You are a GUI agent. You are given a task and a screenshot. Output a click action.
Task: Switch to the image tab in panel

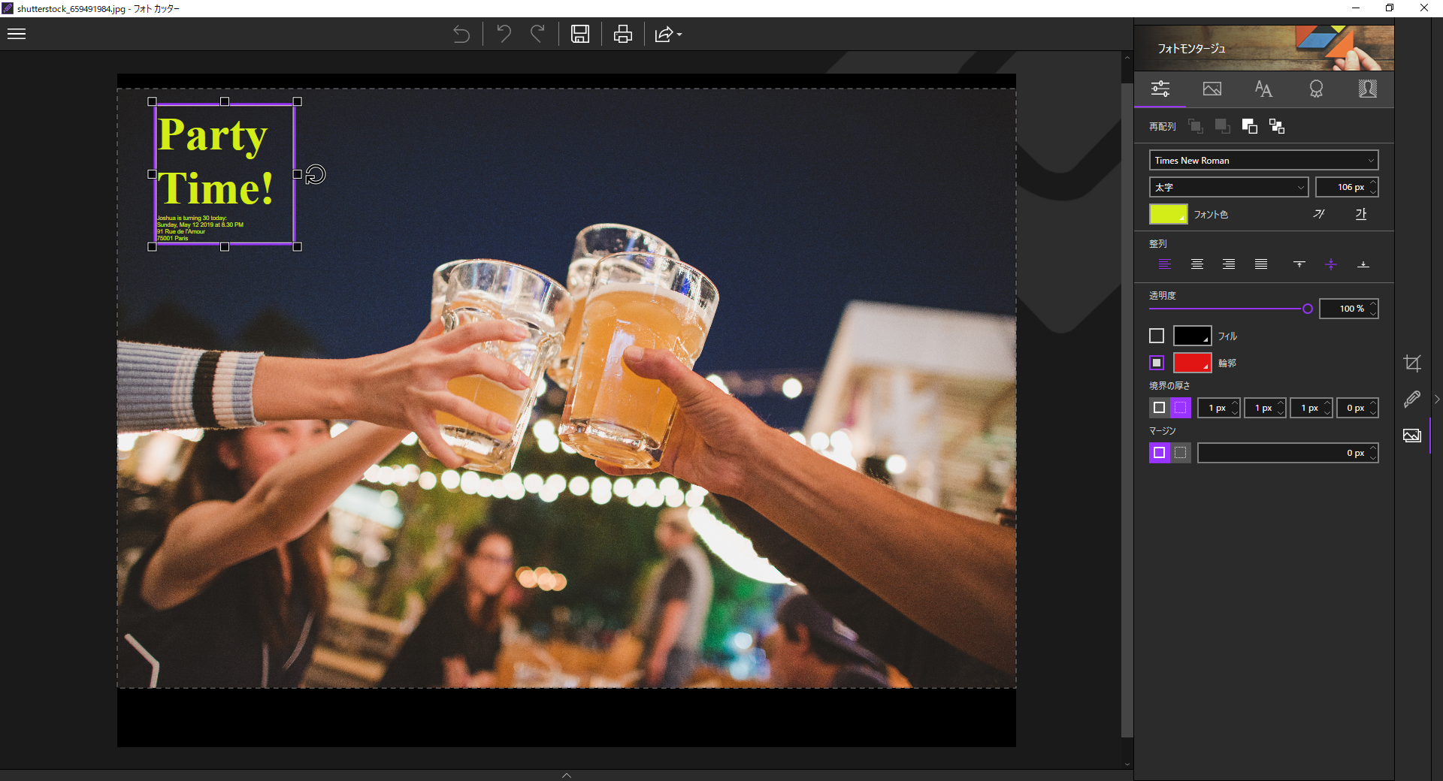[x=1212, y=89]
